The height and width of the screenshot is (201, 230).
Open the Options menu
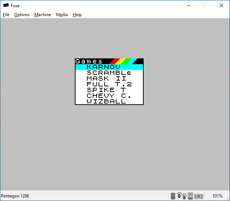tap(22, 15)
